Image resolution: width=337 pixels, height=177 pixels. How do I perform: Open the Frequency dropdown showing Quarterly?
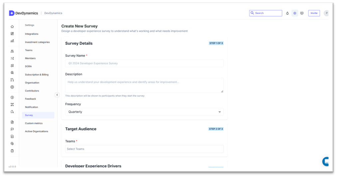coord(144,112)
